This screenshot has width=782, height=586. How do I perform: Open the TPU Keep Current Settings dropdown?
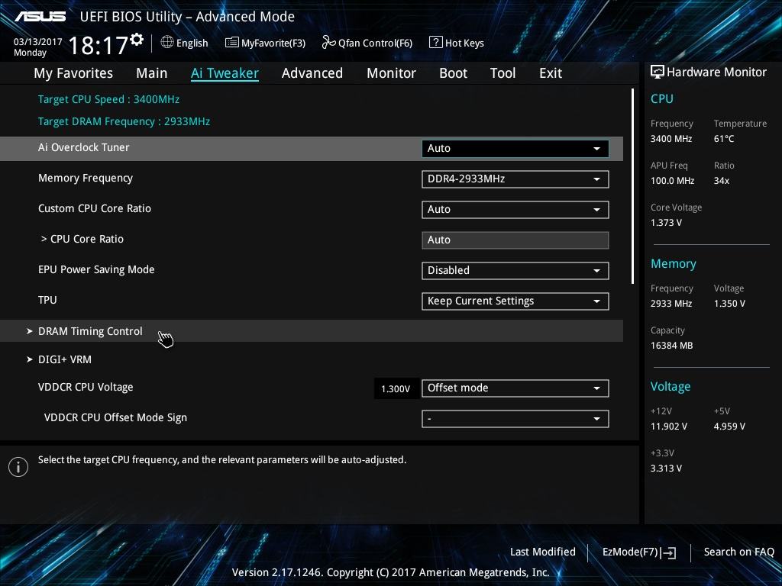click(515, 301)
